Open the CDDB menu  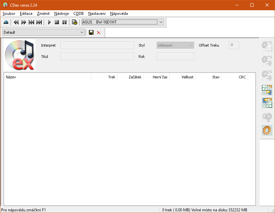tap(79, 14)
